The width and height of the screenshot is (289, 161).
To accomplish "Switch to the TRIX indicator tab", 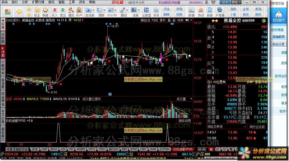I will [x=102, y=149].
